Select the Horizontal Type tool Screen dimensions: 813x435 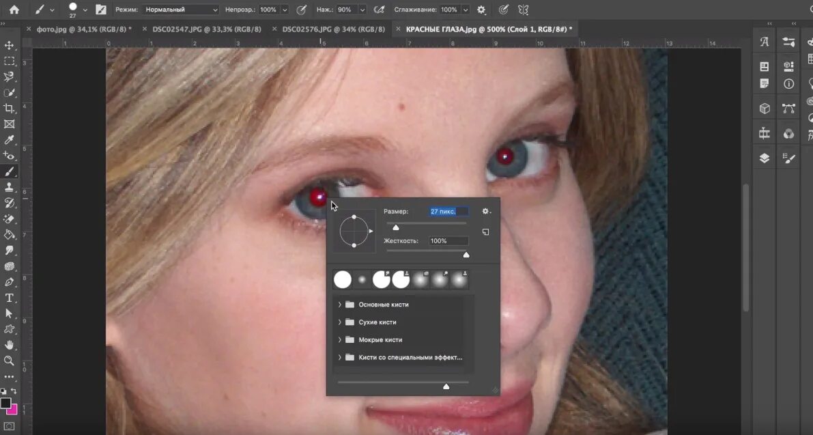coord(10,298)
